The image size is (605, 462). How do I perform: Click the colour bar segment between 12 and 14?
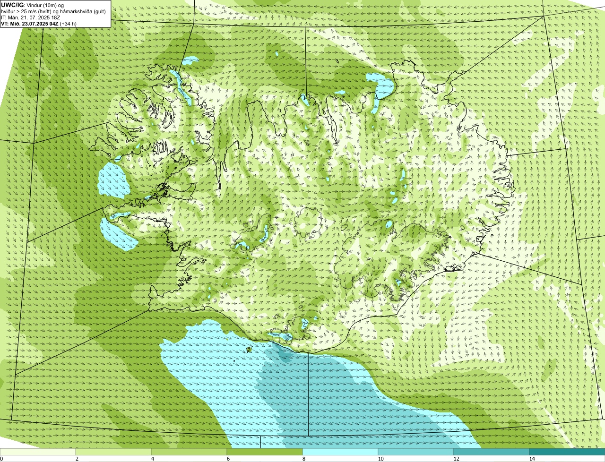pyautogui.click(x=492, y=452)
